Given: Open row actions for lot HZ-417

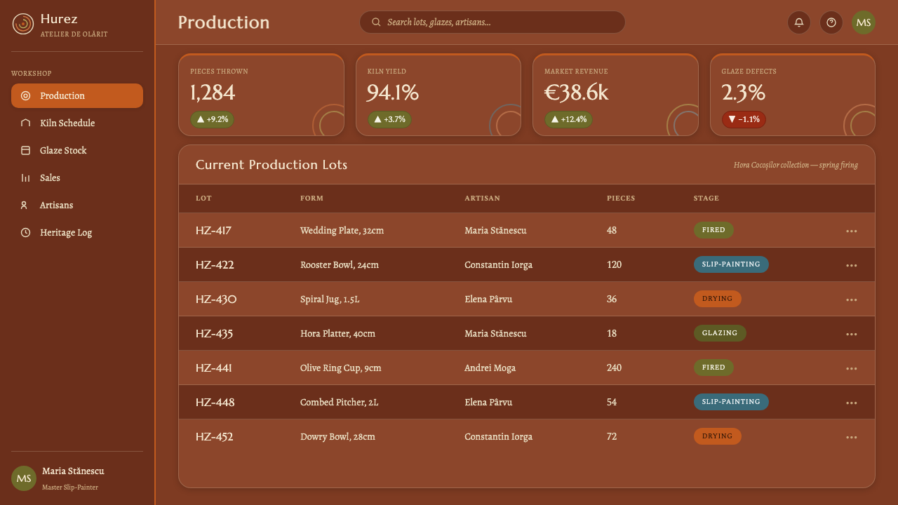Looking at the screenshot, I should (x=852, y=231).
